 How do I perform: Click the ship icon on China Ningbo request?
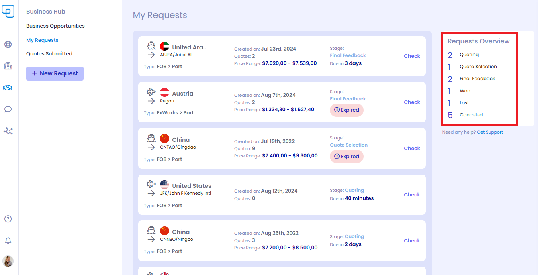point(151,230)
